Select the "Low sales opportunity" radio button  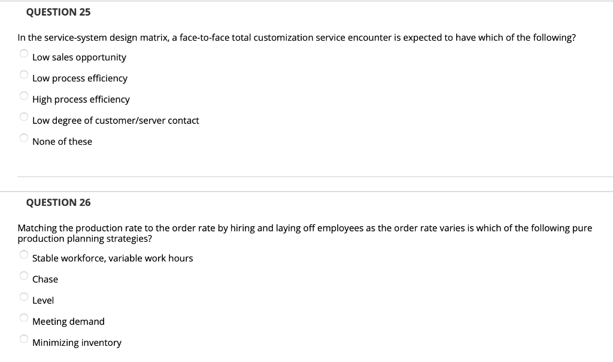[x=24, y=53]
